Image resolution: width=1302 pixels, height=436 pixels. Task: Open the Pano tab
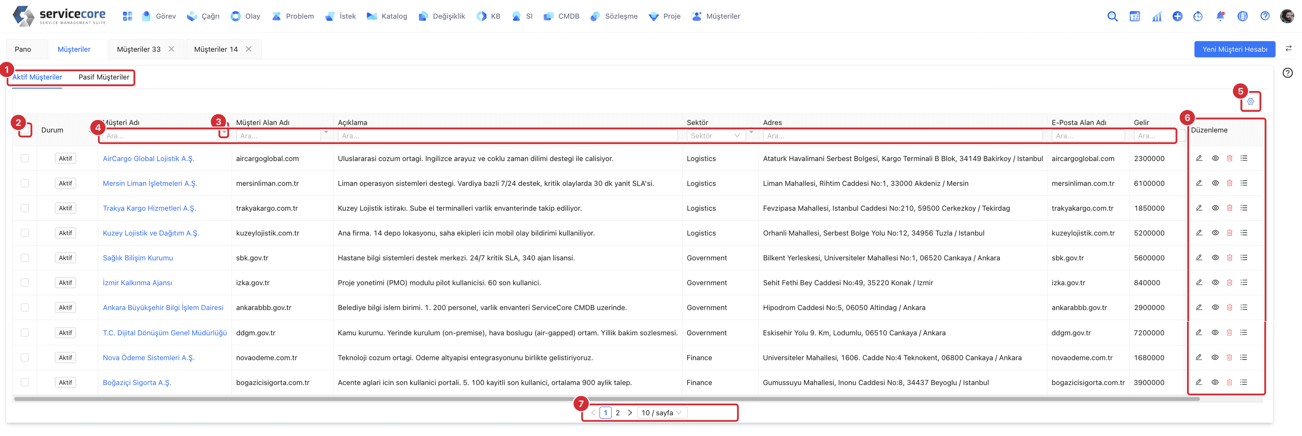(x=23, y=49)
